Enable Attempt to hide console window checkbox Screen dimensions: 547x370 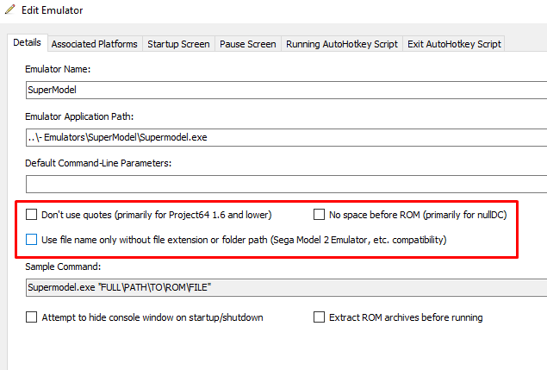[31, 317]
